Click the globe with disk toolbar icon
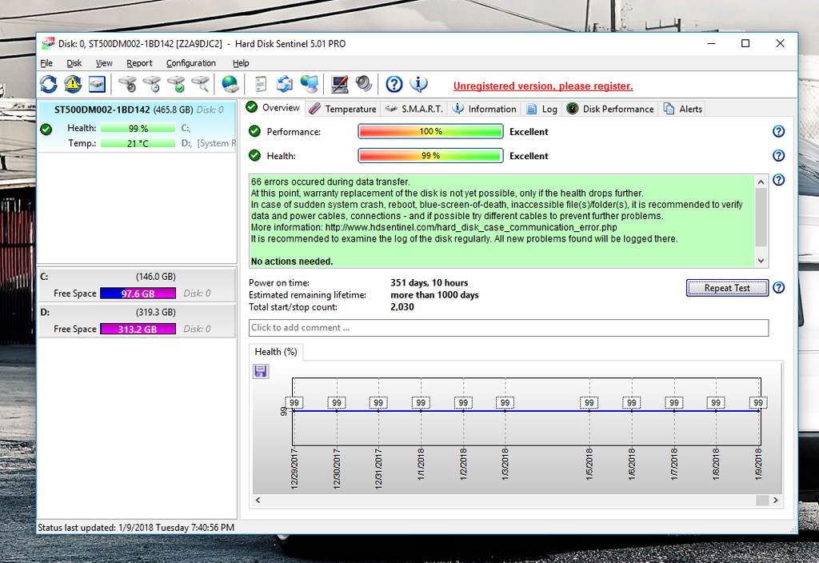The image size is (819, 563). (x=230, y=84)
